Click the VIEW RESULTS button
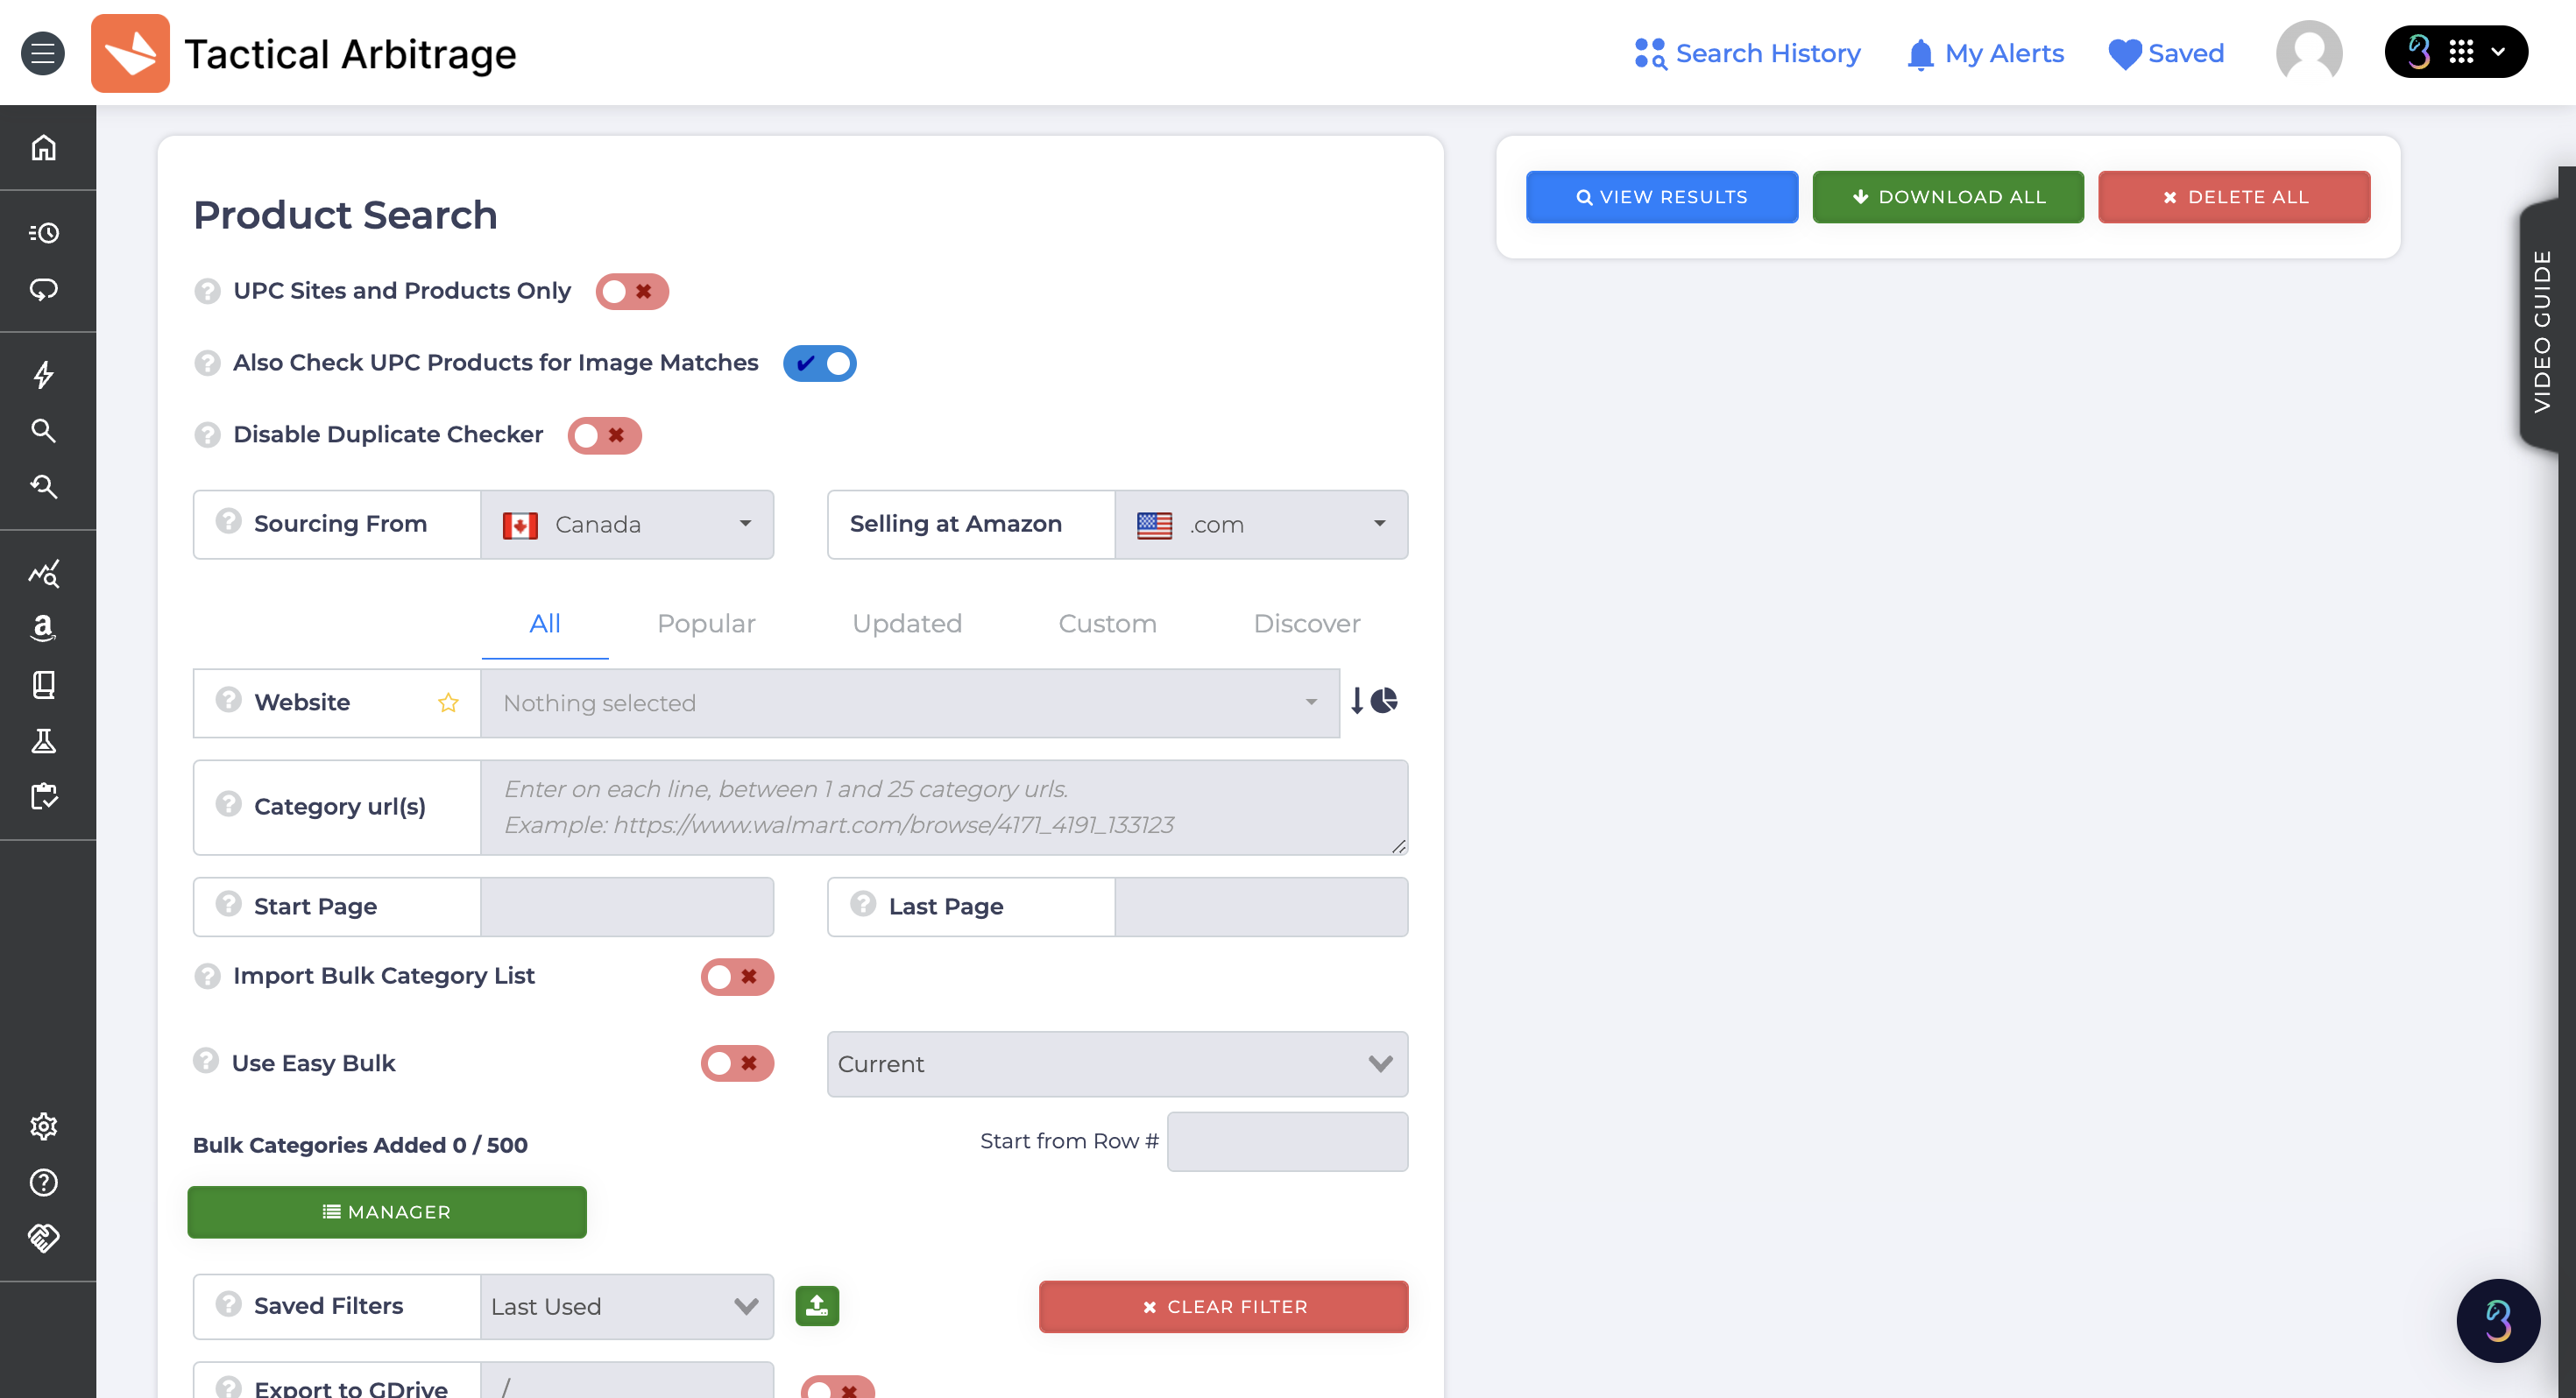 coord(1662,197)
